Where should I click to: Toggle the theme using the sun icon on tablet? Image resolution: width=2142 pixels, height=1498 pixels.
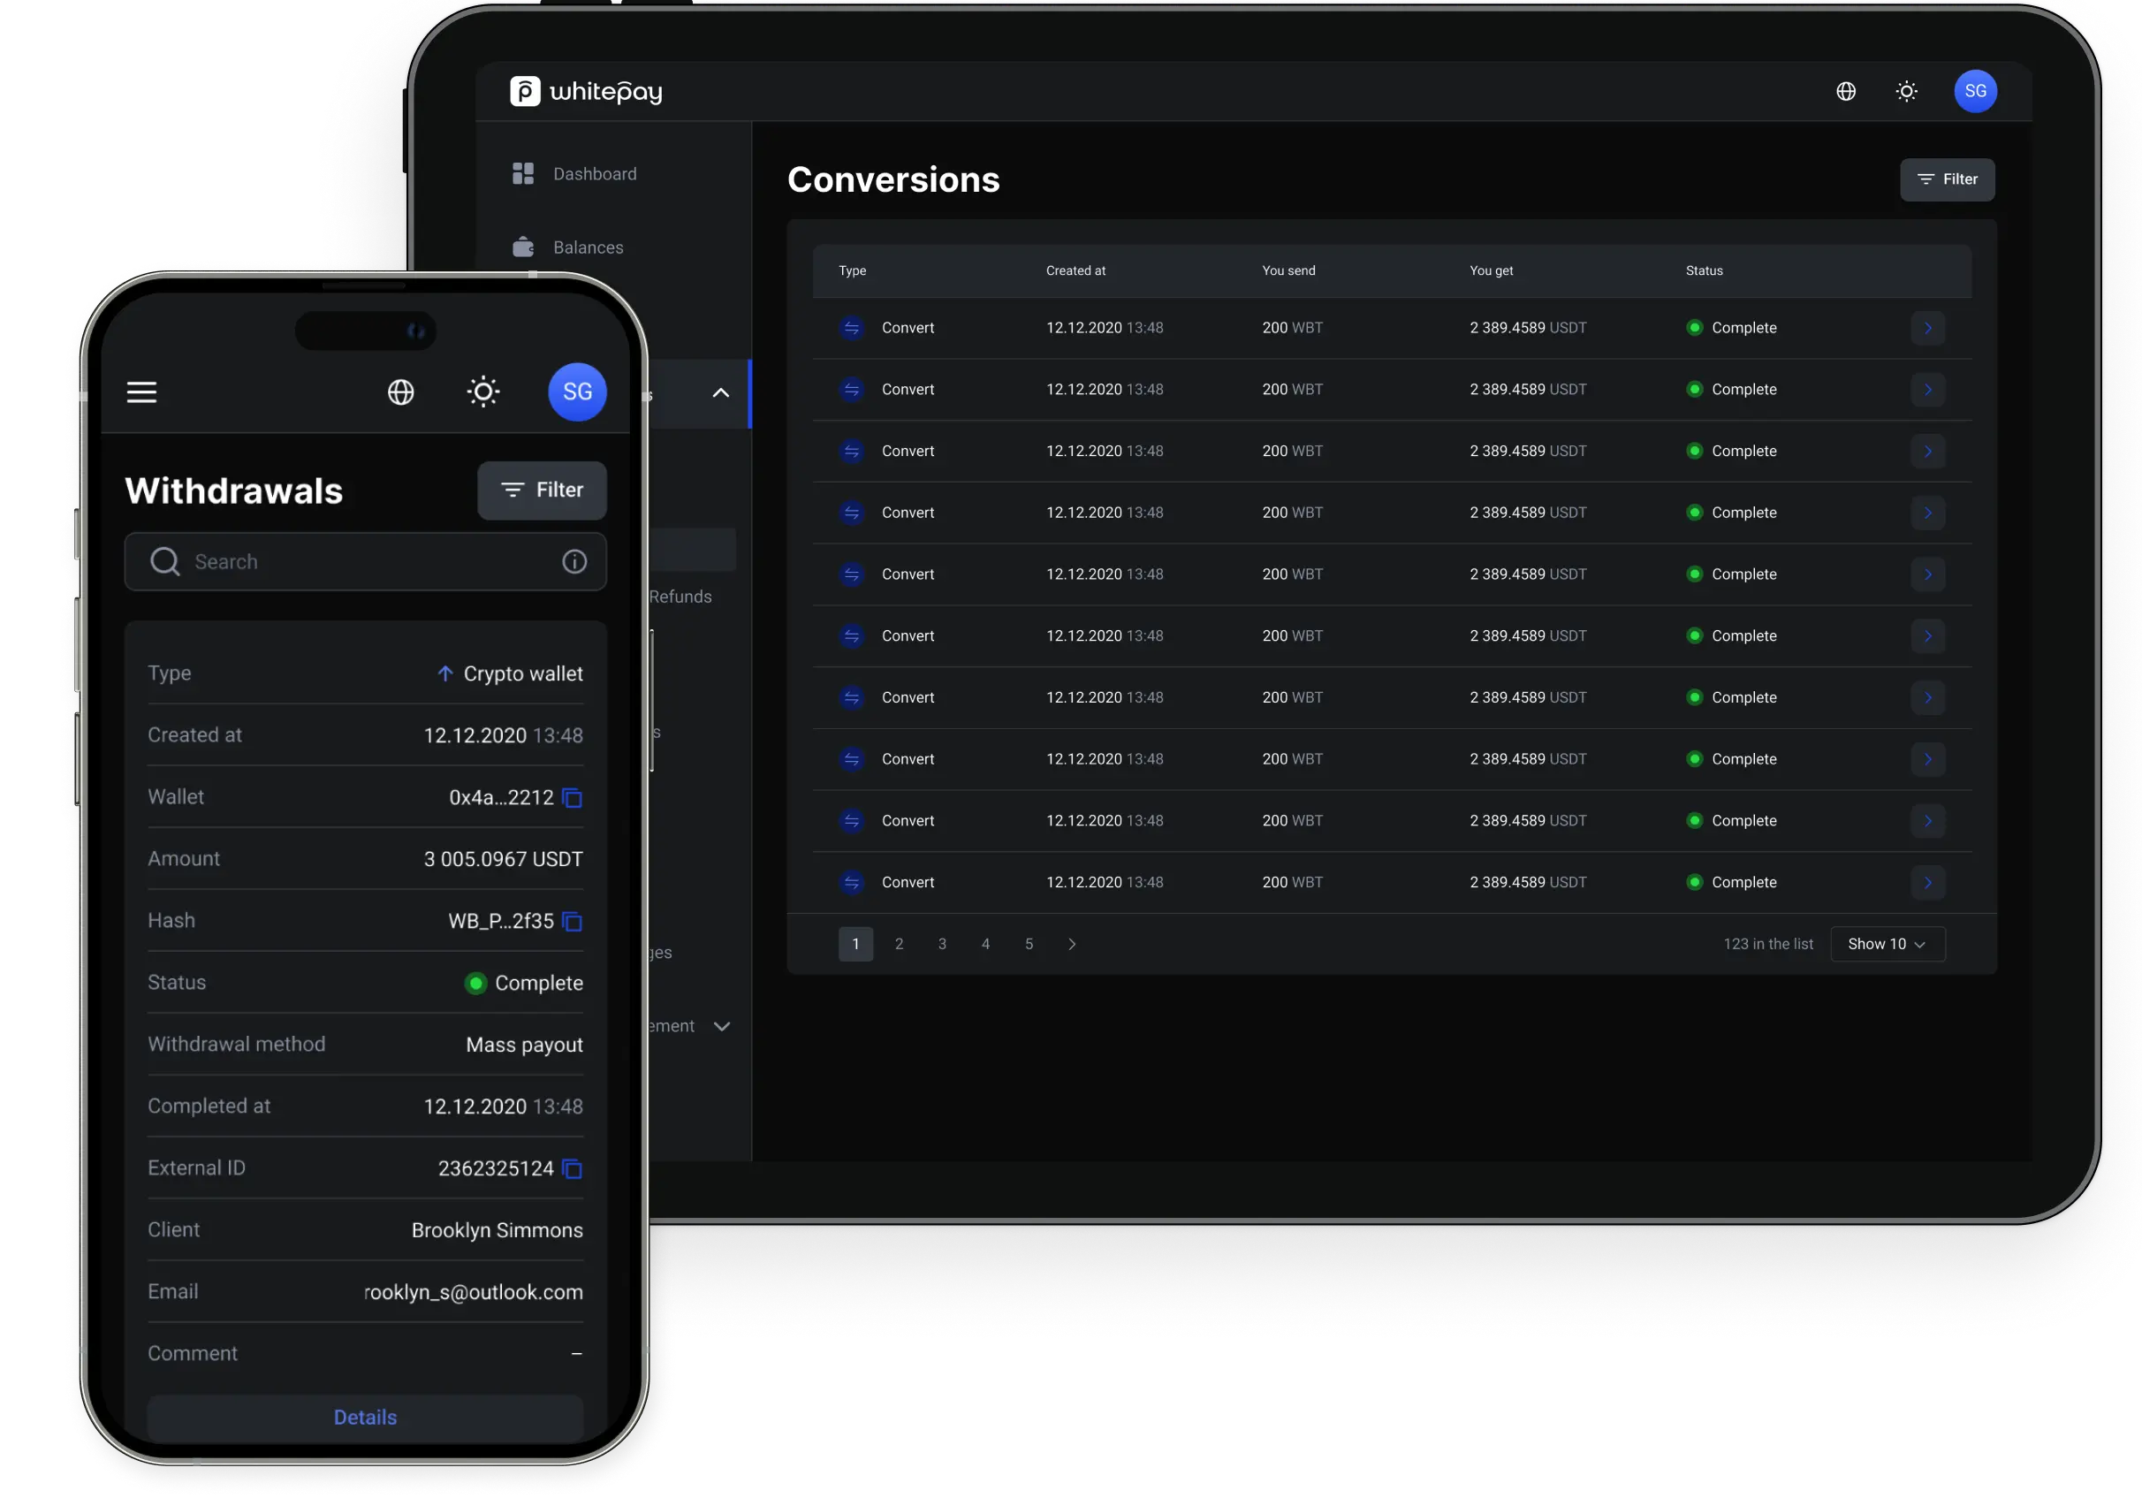pos(1906,90)
